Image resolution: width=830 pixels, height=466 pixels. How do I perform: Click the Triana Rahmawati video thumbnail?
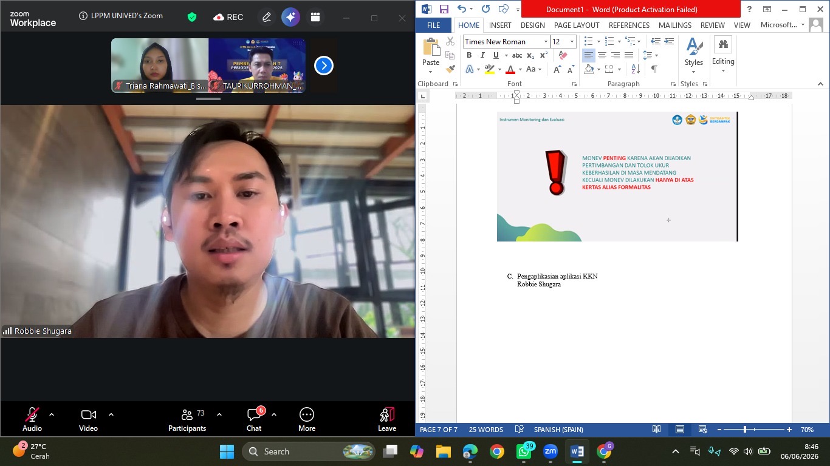pos(160,66)
